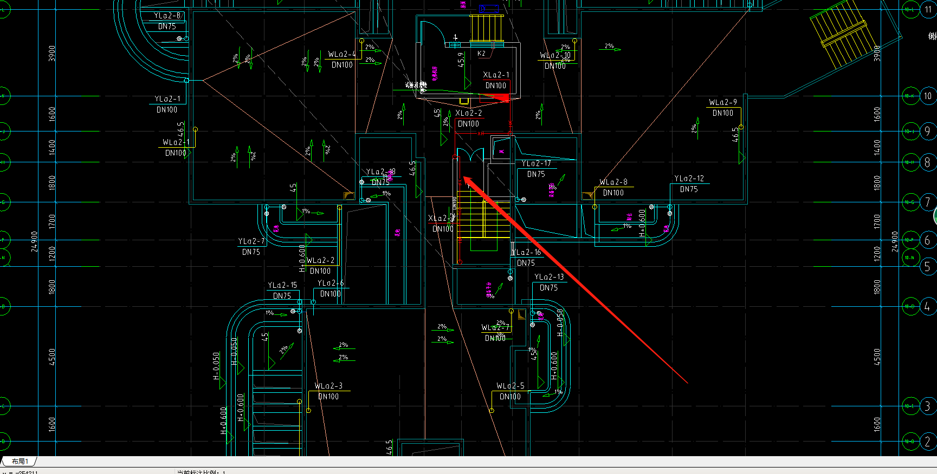The width and height of the screenshot is (937, 474).
Task: Select the yellow staircase in the central stairwell
Action: pyautogui.click(x=484, y=219)
